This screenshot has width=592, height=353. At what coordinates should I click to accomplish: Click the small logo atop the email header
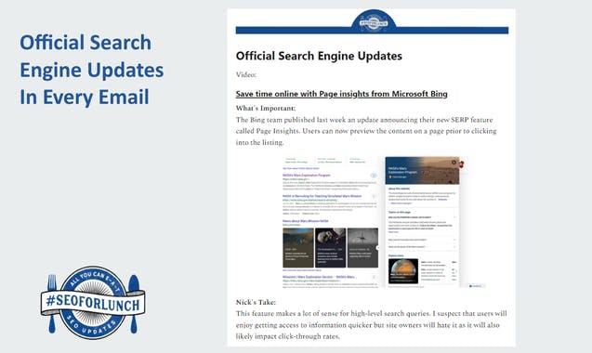click(x=374, y=22)
